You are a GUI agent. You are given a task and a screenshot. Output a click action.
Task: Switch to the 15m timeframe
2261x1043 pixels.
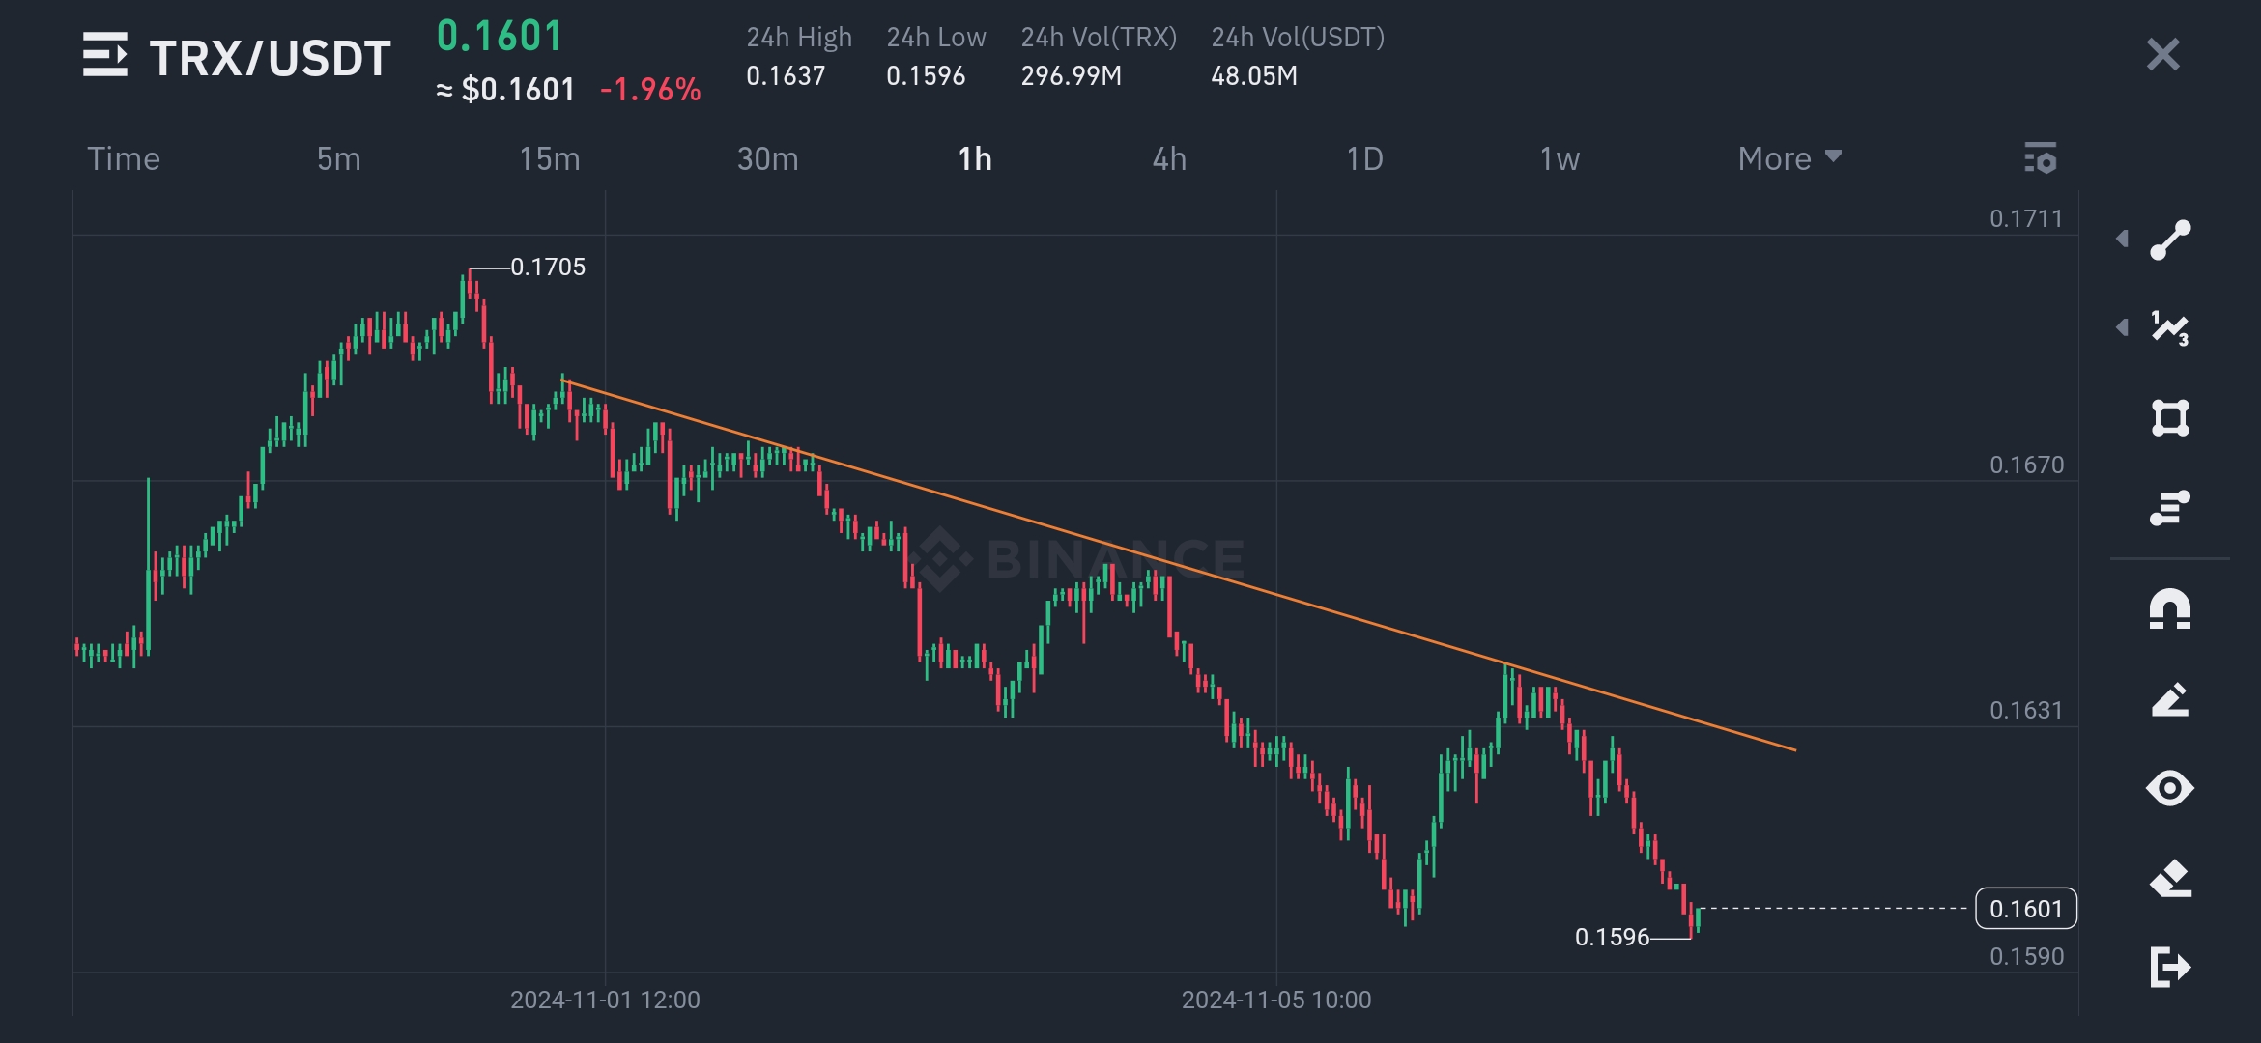tap(550, 158)
